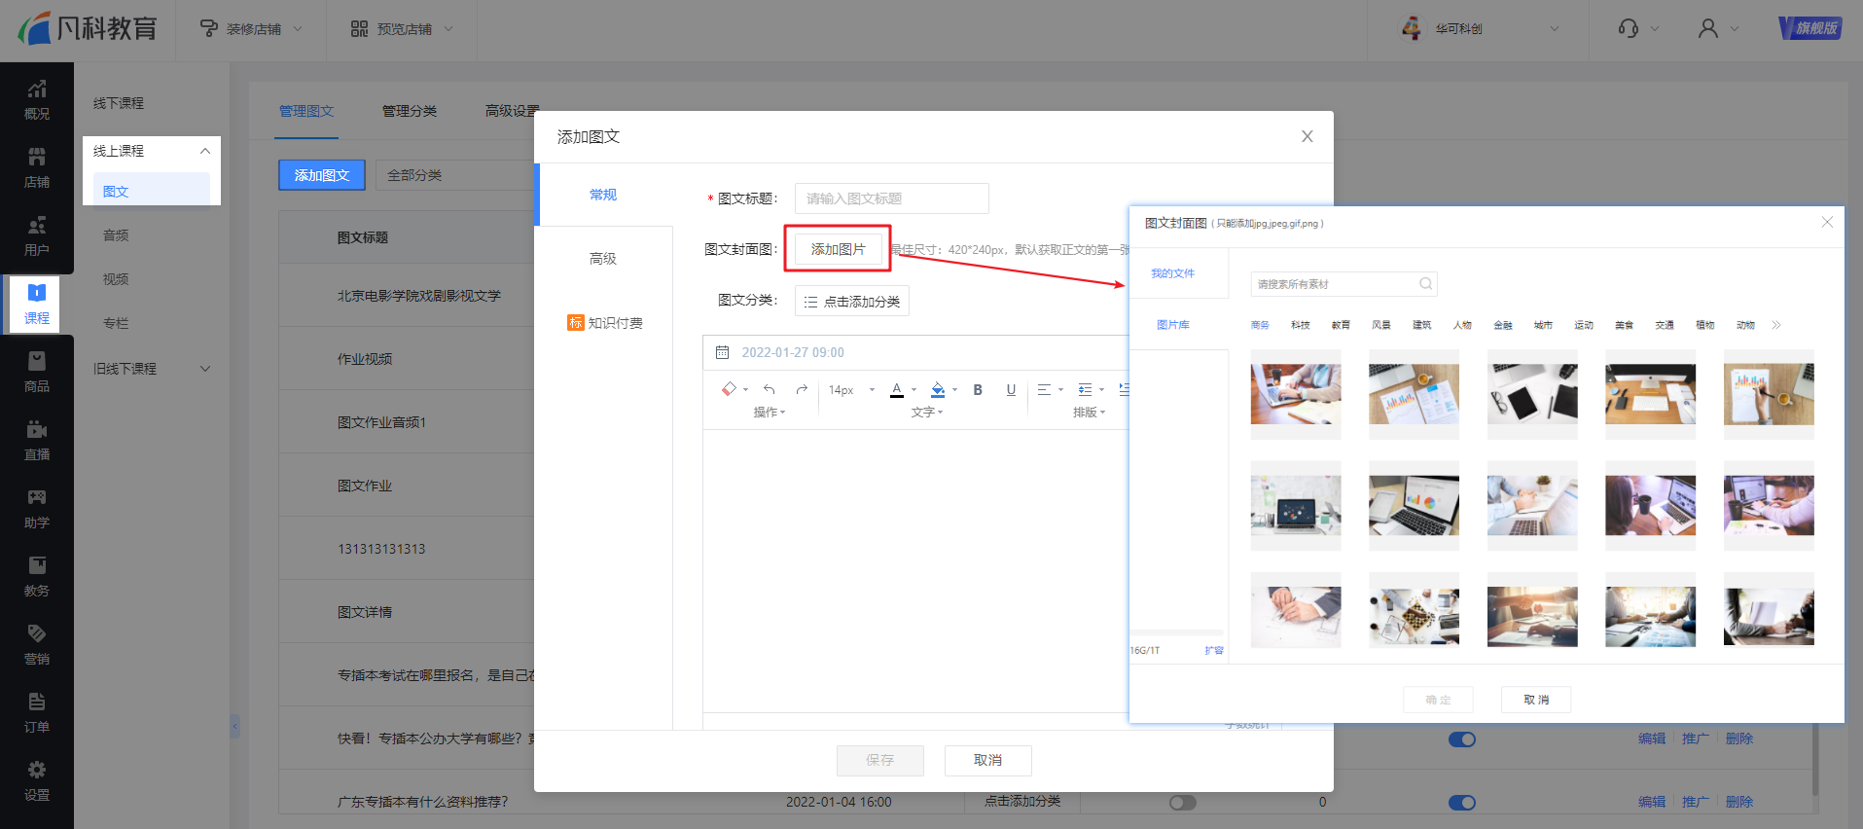The width and height of the screenshot is (1863, 829).
Task: Select the 高级 tab in 添加图文 dialog
Action: pos(603,259)
